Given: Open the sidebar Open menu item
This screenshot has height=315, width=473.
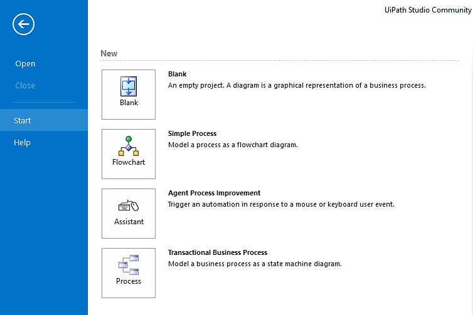Looking at the screenshot, I should pos(25,63).
